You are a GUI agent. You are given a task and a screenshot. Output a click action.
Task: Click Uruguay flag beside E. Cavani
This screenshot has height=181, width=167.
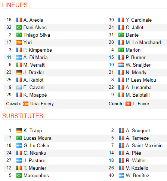pyautogui.click(x=19, y=87)
